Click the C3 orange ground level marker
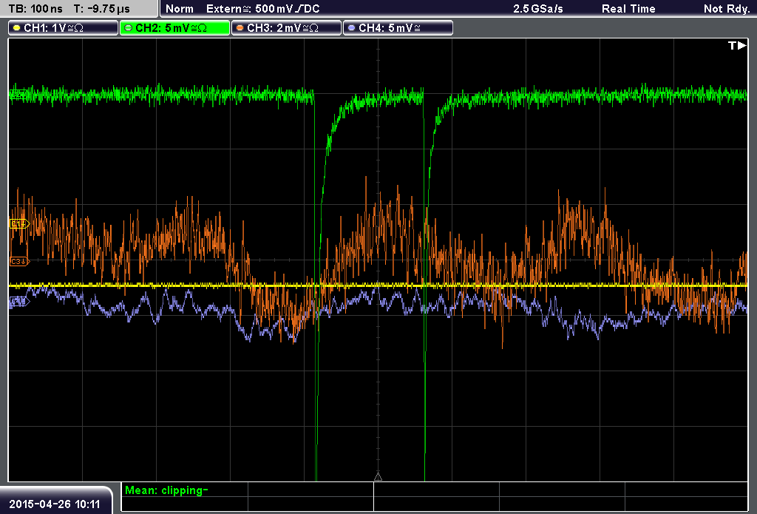The height and width of the screenshot is (514, 757). coord(19,261)
